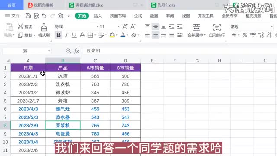Viewport: 277px width, 156px height.
Task: Switch to the 审阅 (Review) tab
Action: (170, 16)
